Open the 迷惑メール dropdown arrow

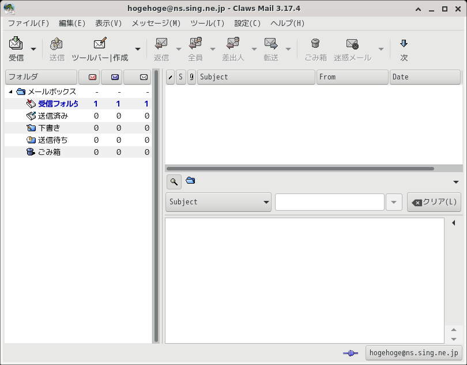(381, 49)
